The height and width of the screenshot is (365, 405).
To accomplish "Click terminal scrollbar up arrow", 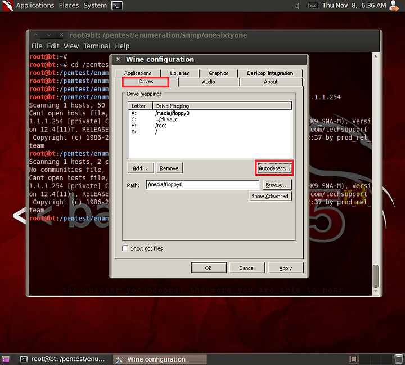I will (x=376, y=56).
